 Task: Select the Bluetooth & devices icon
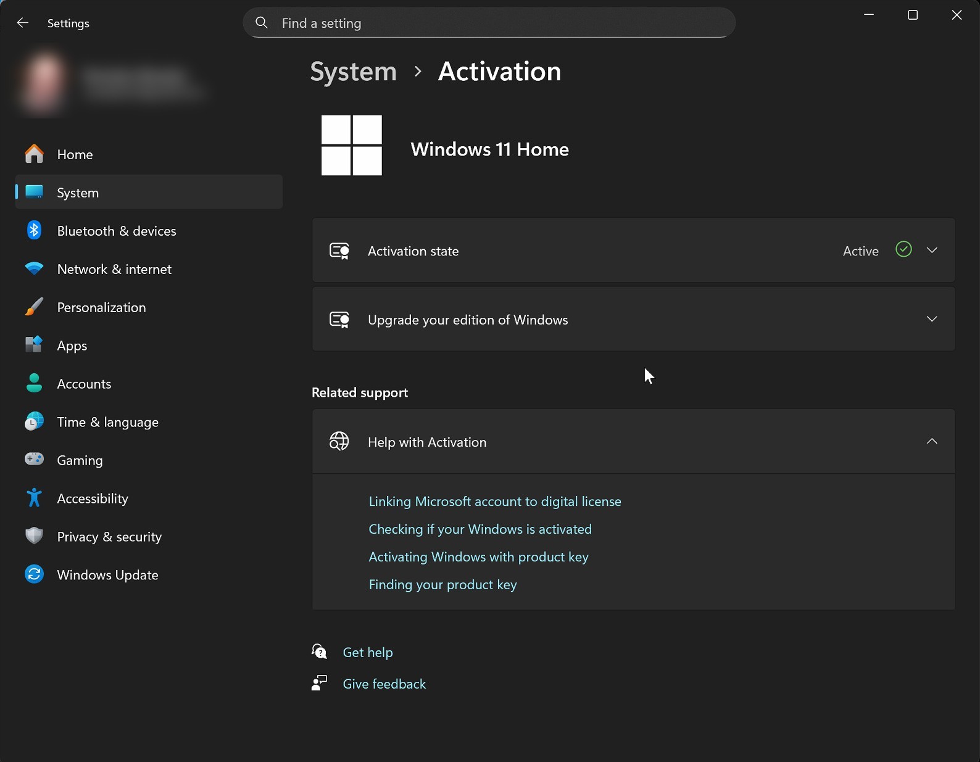[34, 231]
